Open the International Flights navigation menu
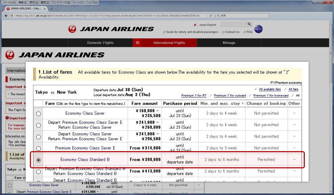 169,43
